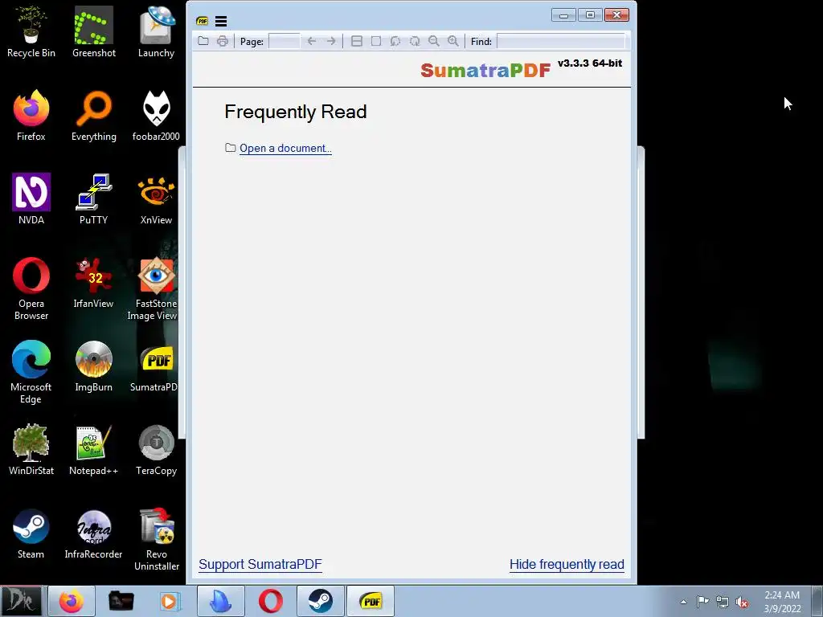
Task: Open Steam from the taskbar
Action: click(x=320, y=601)
